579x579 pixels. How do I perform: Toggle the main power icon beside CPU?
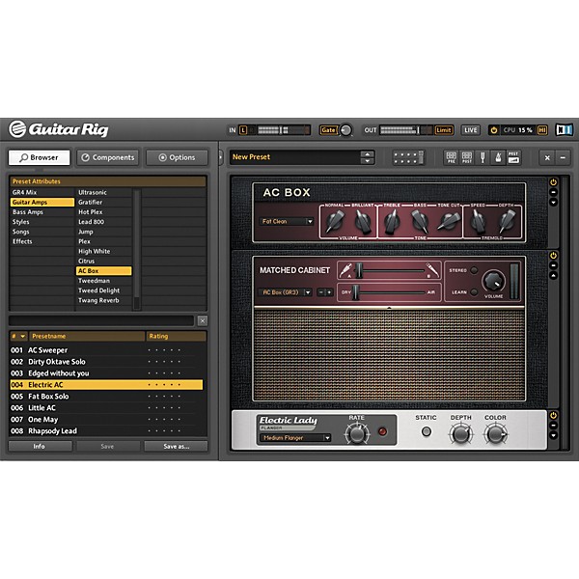494,130
